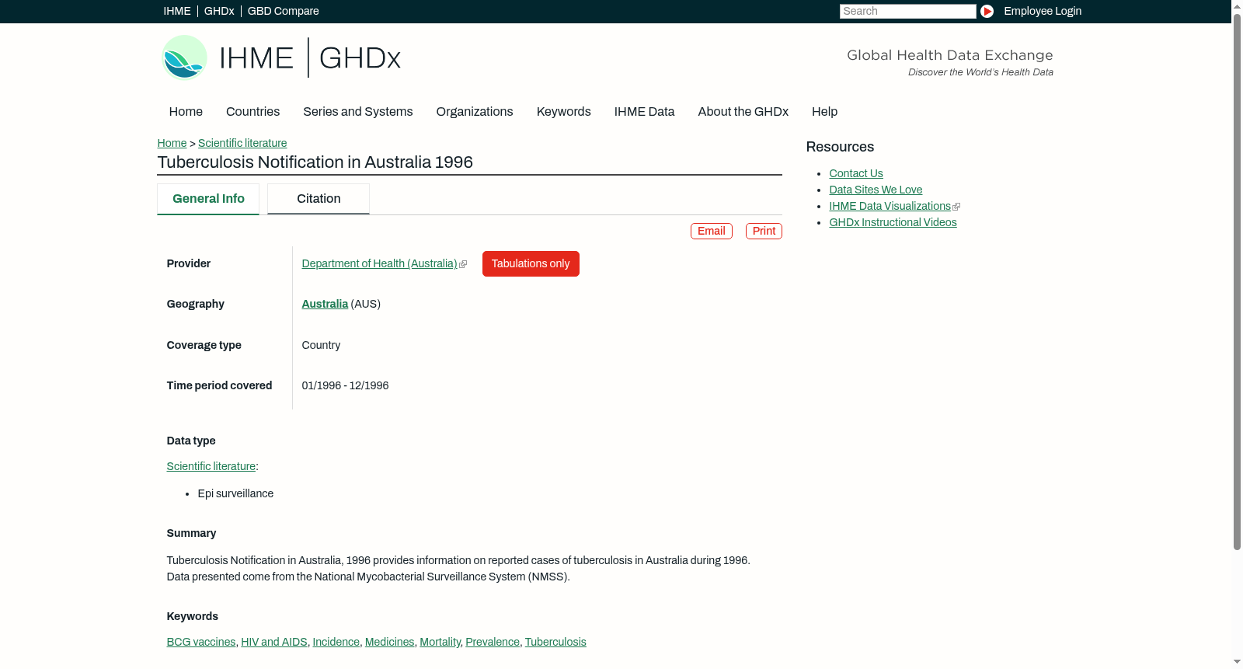1243x669 pixels.
Task: Select the General Info tab
Action: [208, 199]
